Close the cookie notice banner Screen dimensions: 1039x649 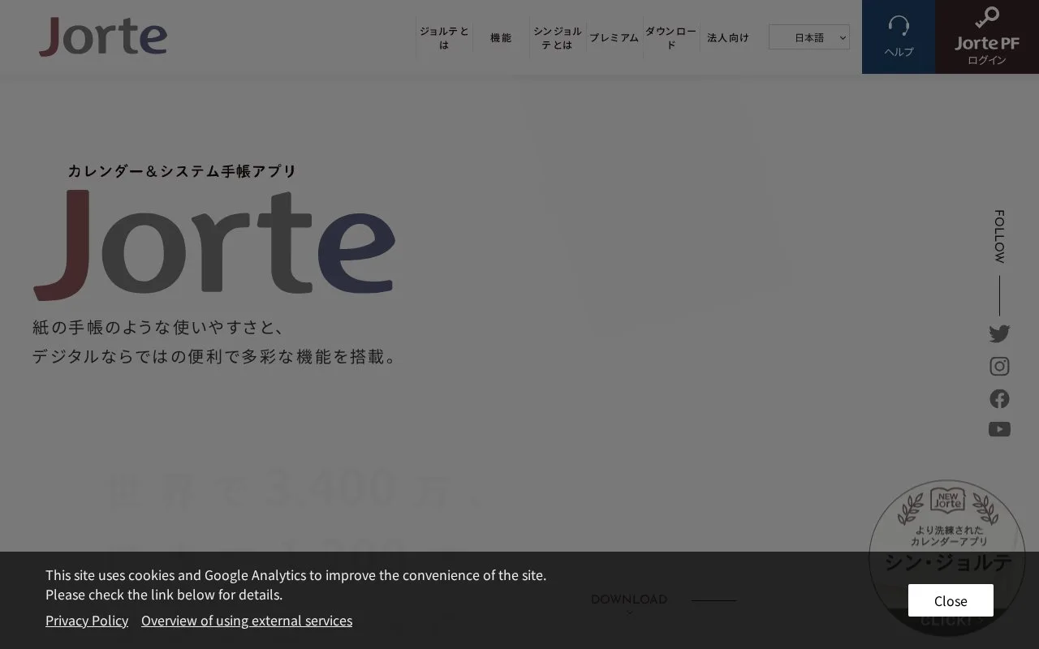click(951, 600)
